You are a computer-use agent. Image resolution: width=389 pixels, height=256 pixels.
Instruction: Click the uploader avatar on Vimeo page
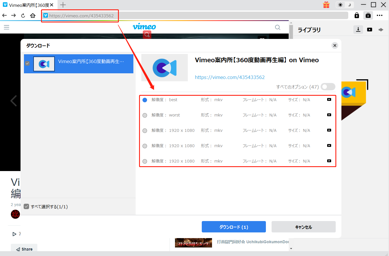pos(15,214)
